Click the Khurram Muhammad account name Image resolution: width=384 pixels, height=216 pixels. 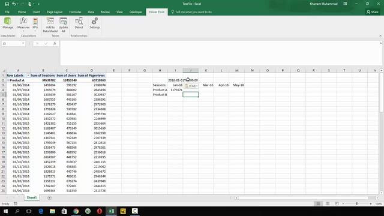pos(323,4)
